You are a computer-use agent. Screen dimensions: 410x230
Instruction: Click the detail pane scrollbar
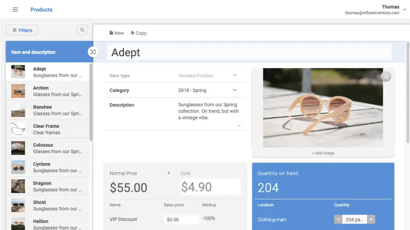click(x=407, y=92)
